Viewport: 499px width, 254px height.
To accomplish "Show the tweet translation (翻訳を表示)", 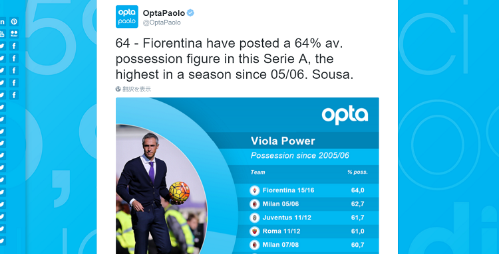I will coord(136,89).
